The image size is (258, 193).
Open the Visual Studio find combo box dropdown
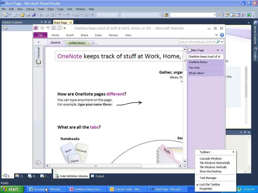coord(214,15)
